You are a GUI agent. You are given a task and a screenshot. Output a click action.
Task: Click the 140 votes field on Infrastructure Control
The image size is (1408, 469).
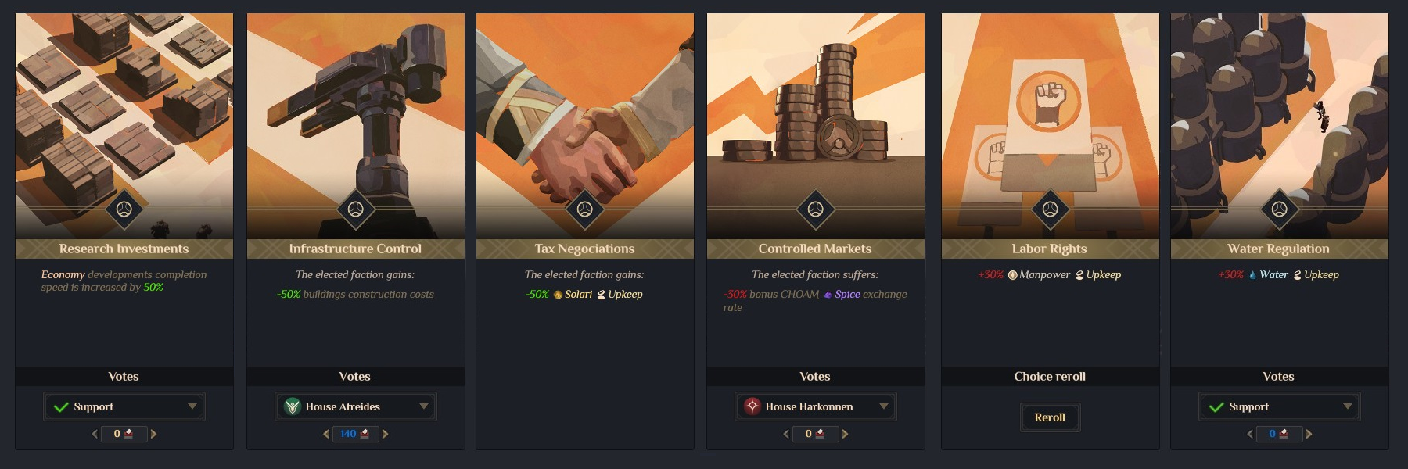[355, 434]
